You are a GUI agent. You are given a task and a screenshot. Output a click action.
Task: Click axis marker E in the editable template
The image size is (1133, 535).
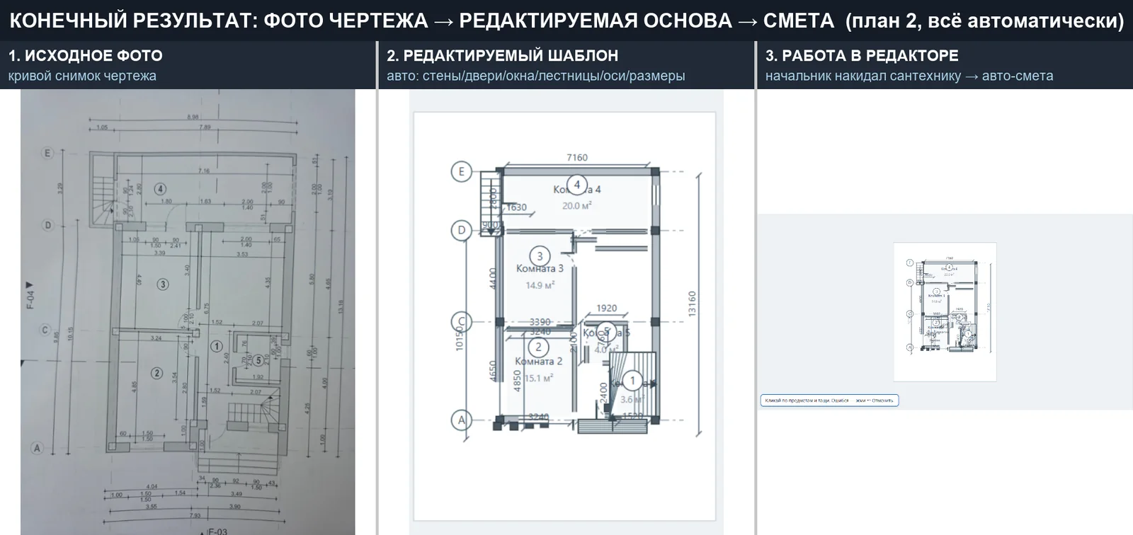[x=462, y=171]
